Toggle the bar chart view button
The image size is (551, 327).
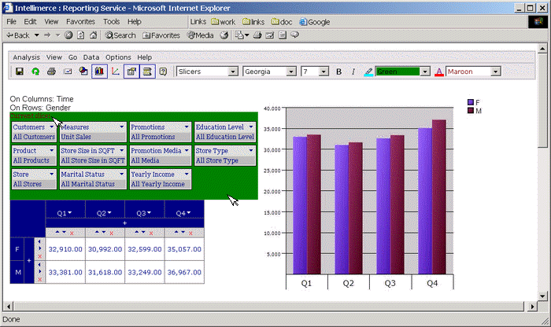pyautogui.click(x=99, y=72)
